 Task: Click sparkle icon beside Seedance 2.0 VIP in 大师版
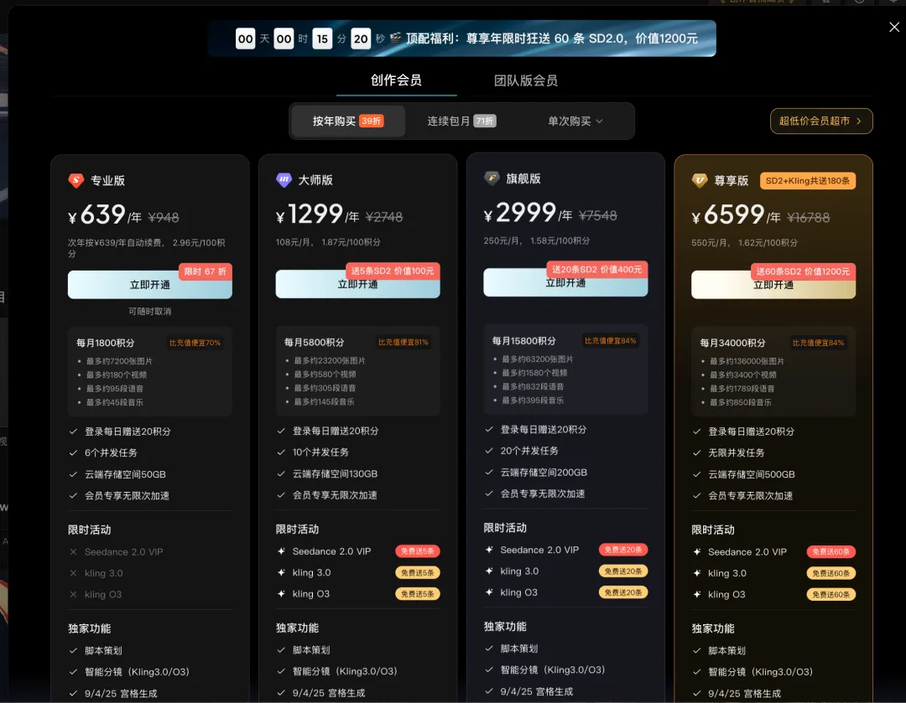click(281, 551)
